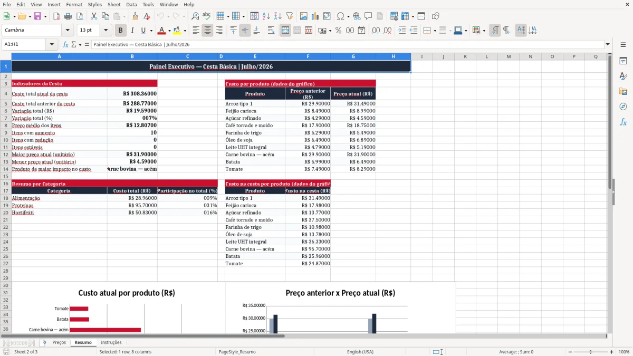This screenshot has width=633, height=356.
Task: Click the Copy icon
Action: 105,16
